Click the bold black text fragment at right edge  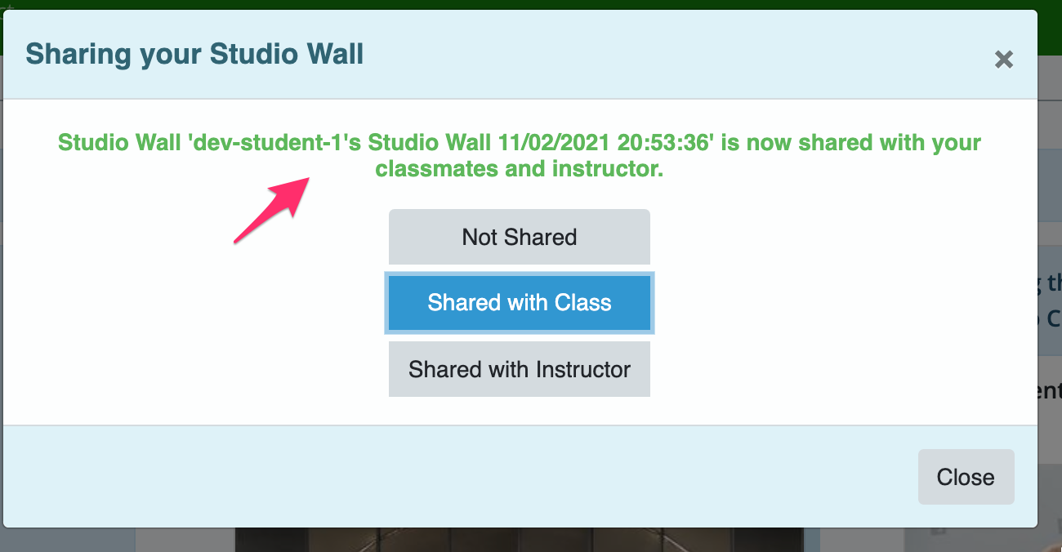(x=1054, y=391)
